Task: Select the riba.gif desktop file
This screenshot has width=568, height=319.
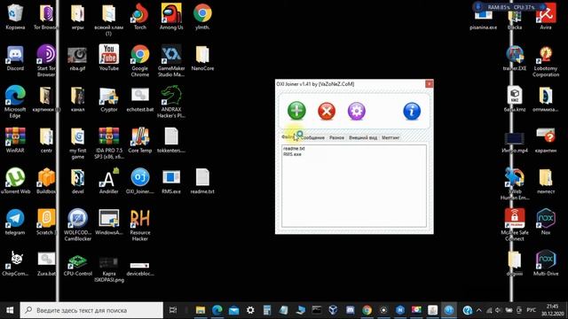Action: tap(77, 58)
